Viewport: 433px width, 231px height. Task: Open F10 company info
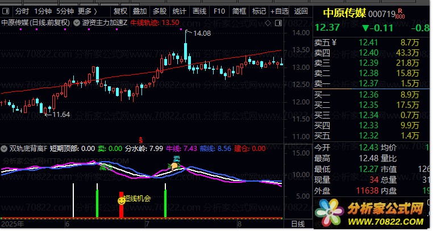click(219, 11)
